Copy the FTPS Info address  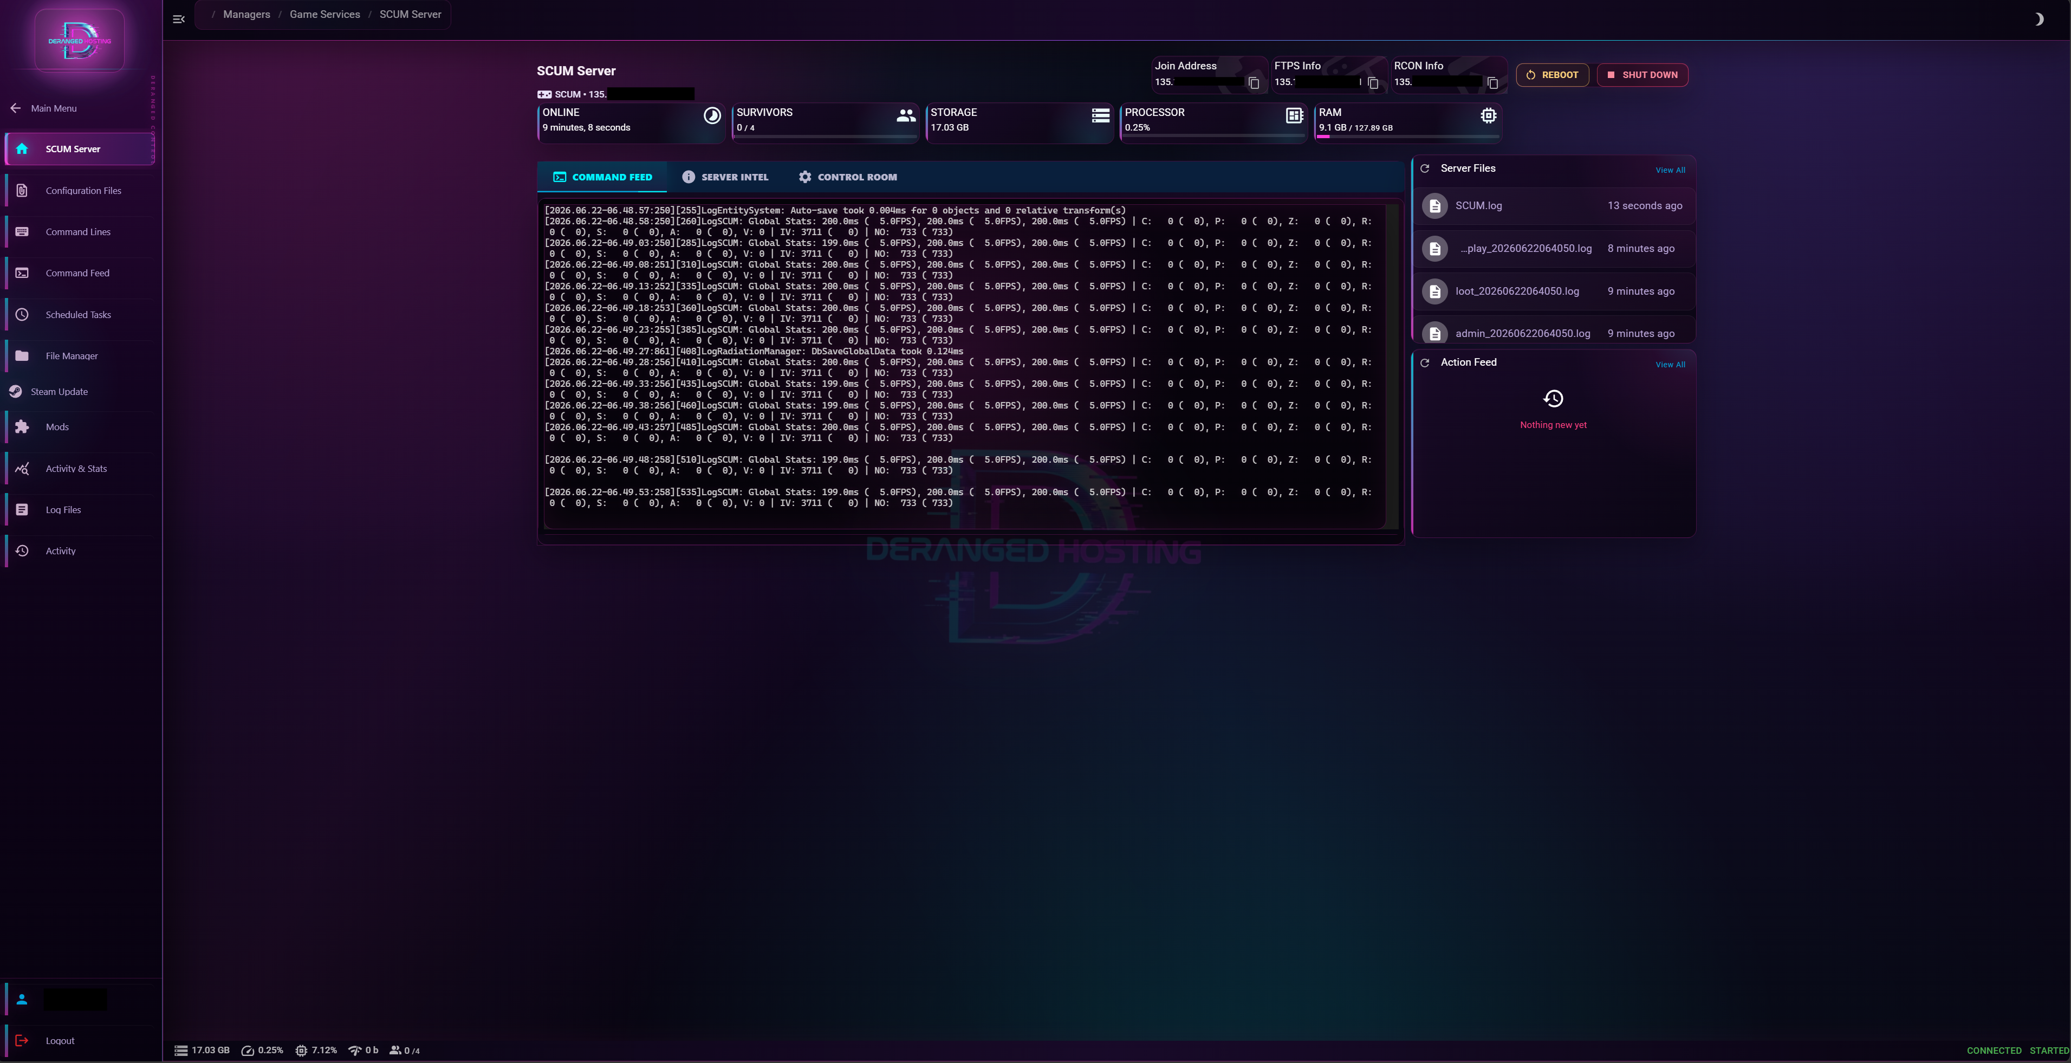click(x=1373, y=83)
